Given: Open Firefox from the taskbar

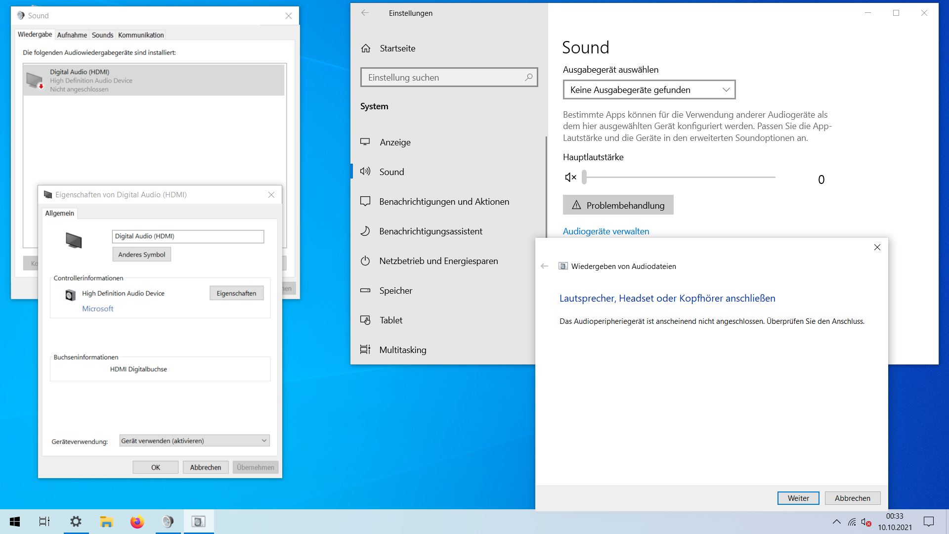Looking at the screenshot, I should click(x=137, y=522).
